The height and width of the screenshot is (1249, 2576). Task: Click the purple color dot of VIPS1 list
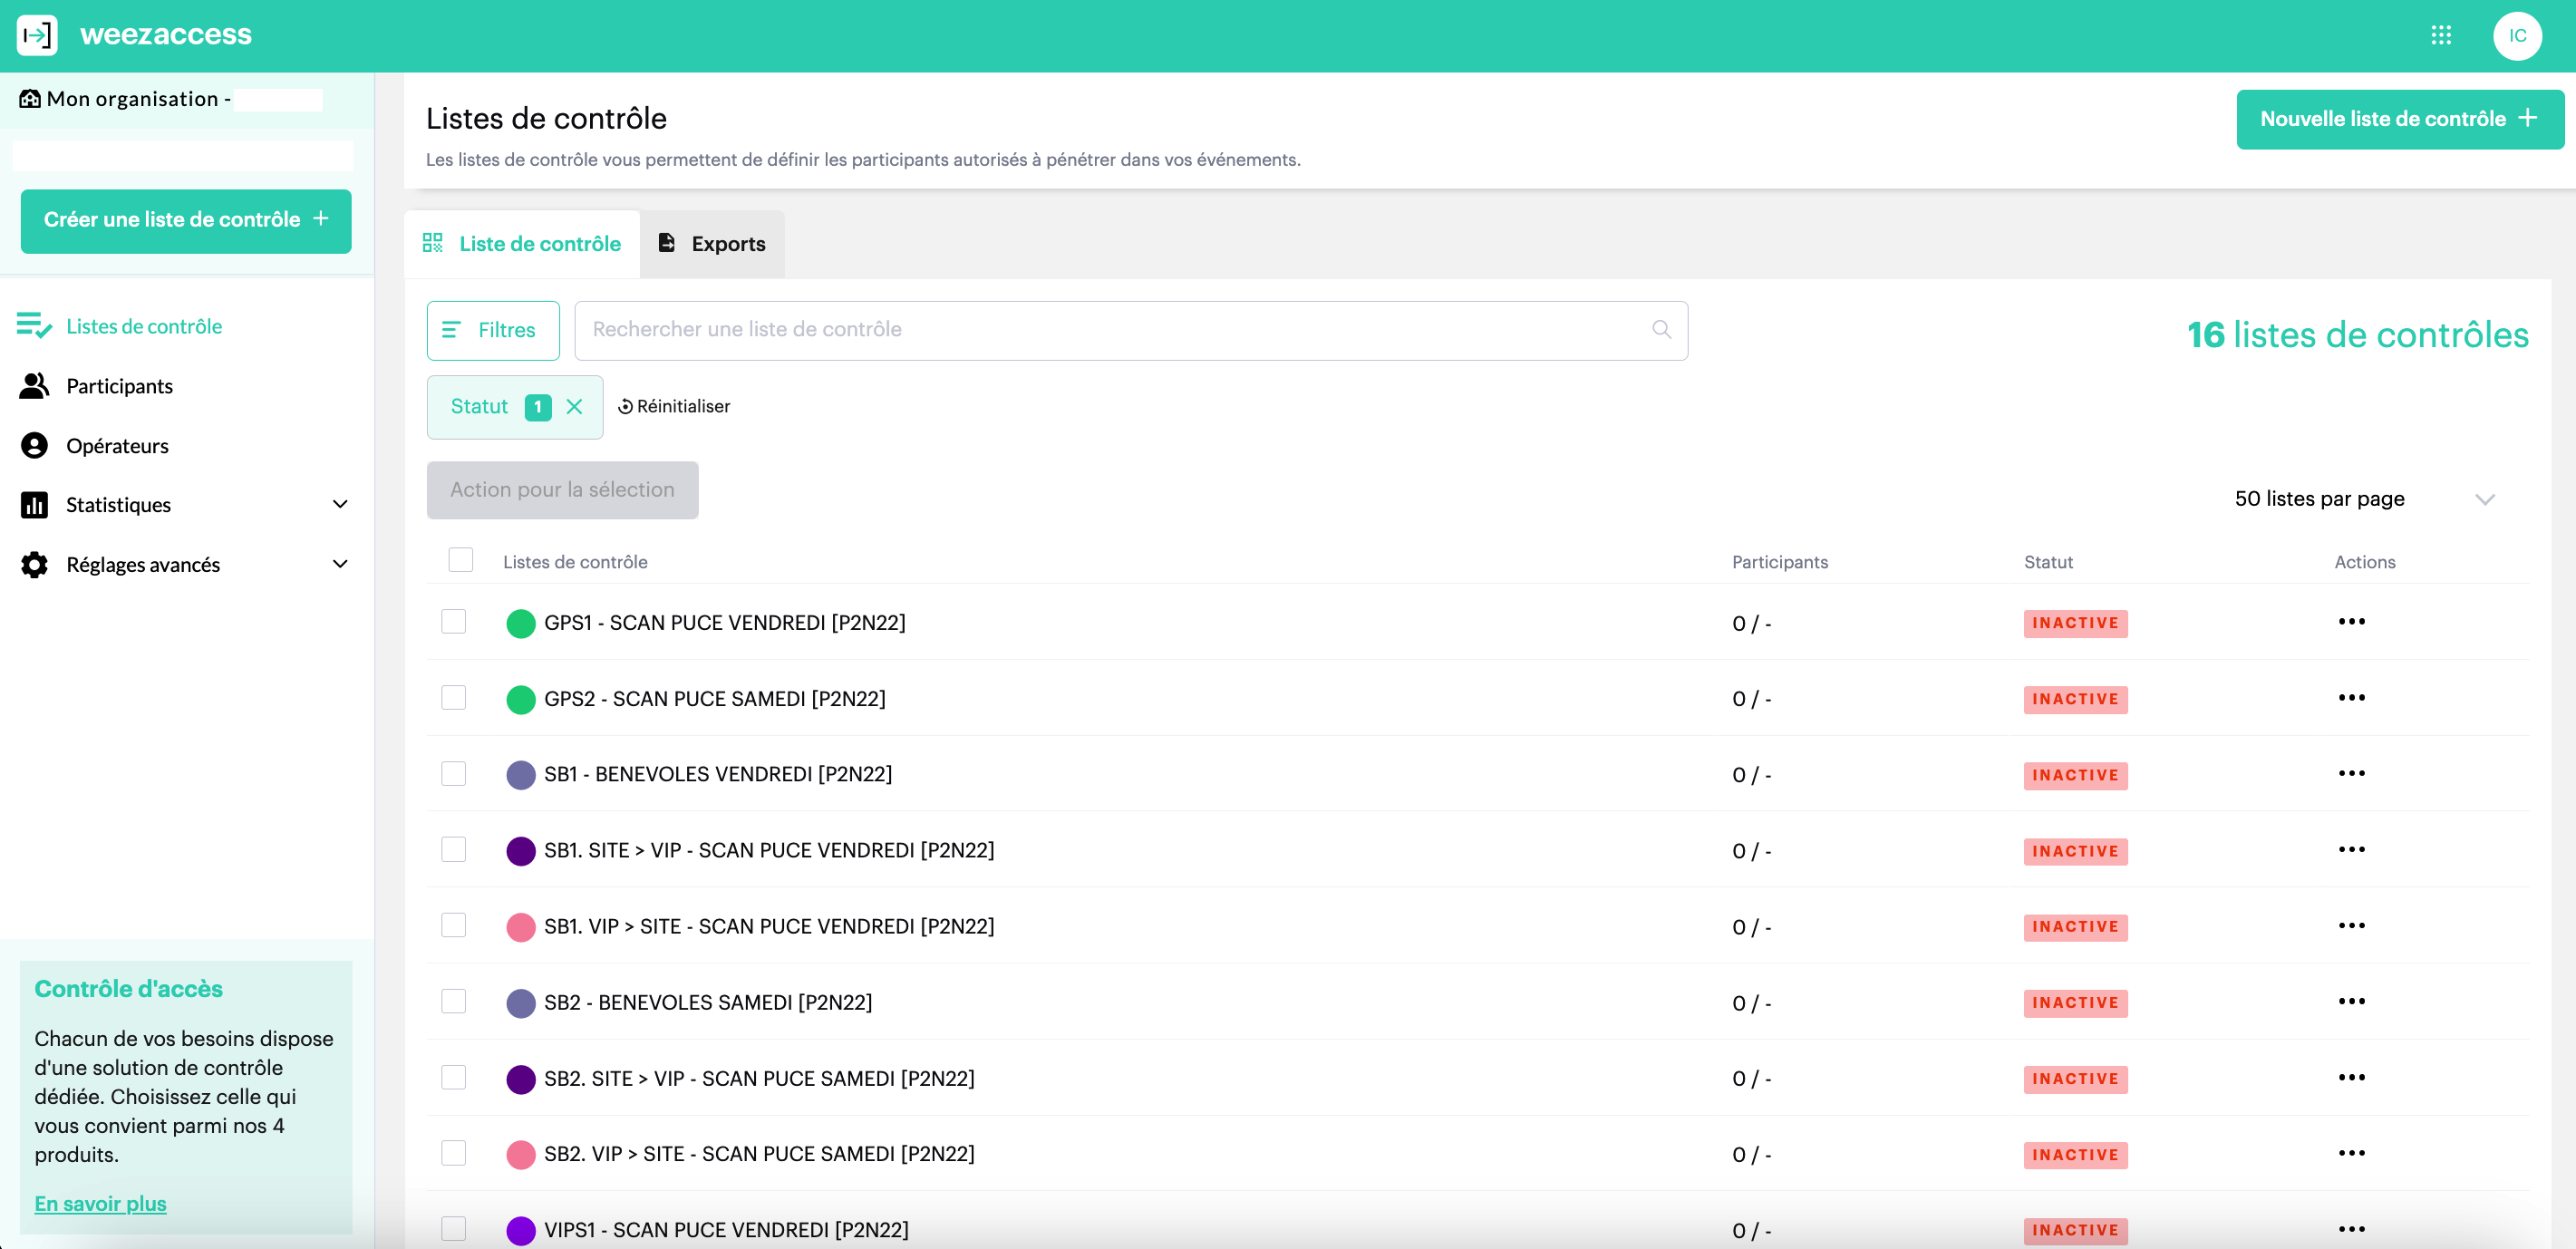[x=520, y=1230]
